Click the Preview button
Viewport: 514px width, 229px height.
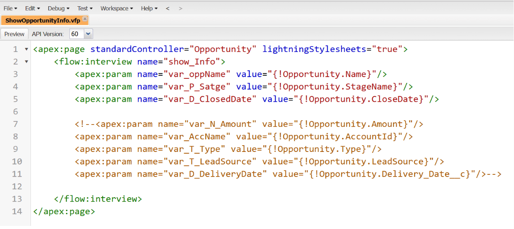(14, 34)
